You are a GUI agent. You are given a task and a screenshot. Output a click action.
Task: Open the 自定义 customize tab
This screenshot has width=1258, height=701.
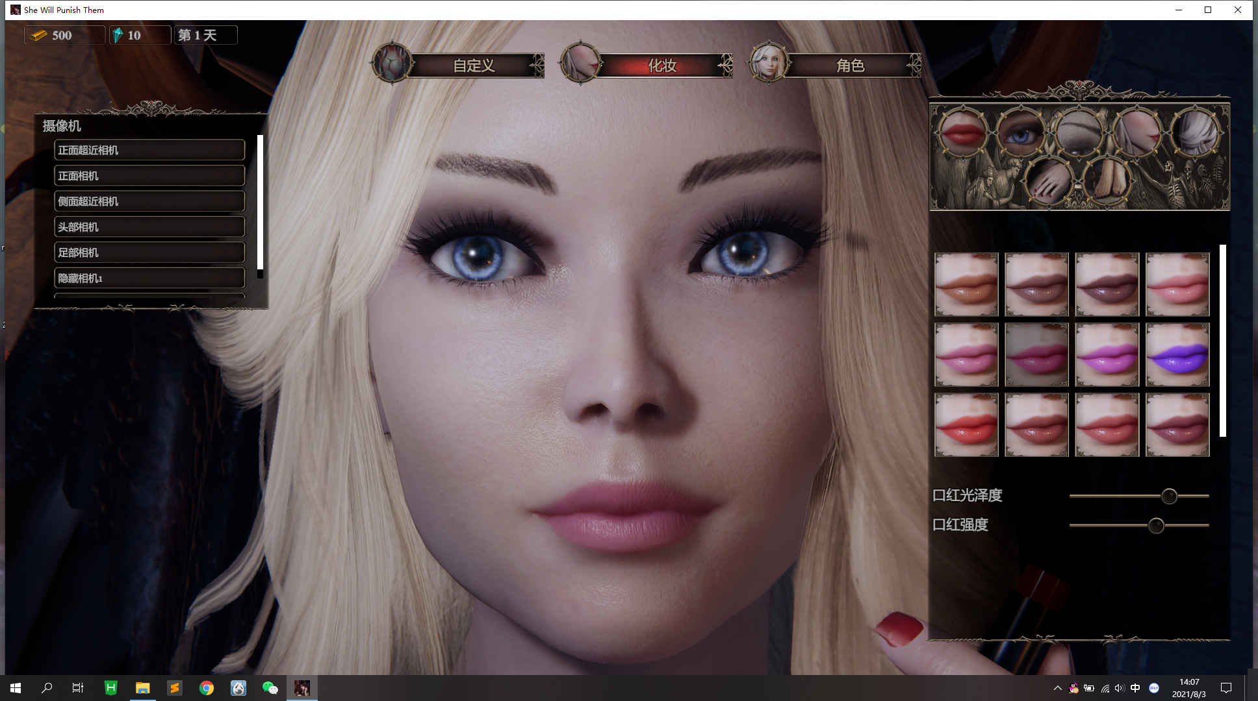(473, 66)
